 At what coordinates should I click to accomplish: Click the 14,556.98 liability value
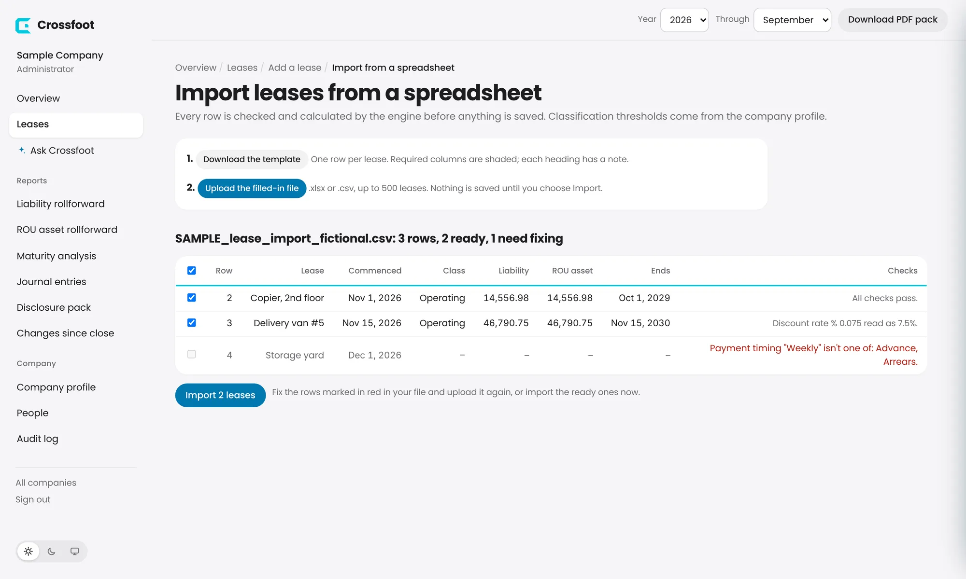[x=506, y=298]
